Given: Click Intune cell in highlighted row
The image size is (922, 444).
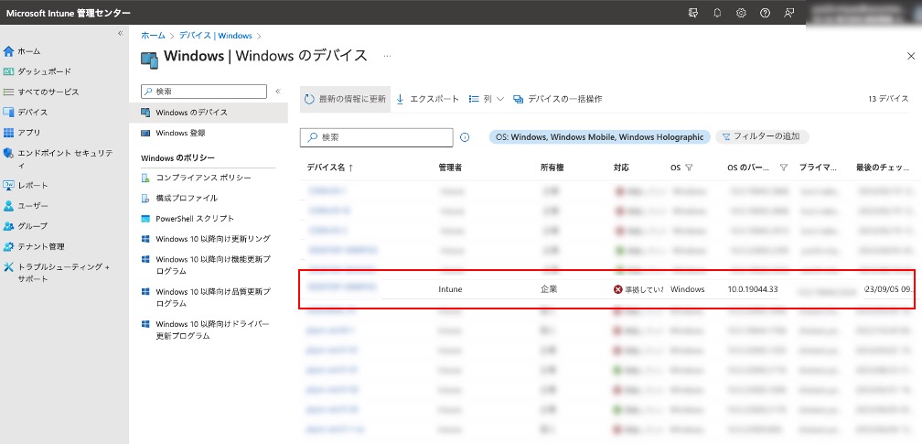Looking at the screenshot, I should [450, 289].
